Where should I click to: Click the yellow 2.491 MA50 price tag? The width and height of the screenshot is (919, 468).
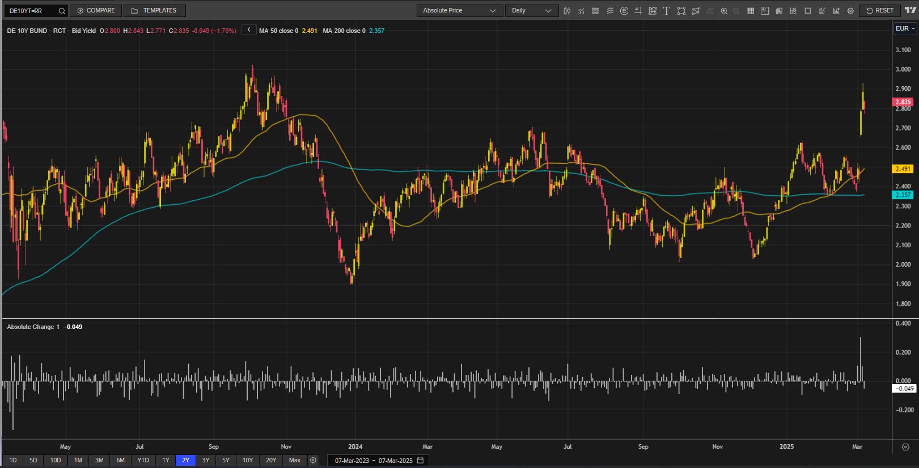[x=903, y=168]
